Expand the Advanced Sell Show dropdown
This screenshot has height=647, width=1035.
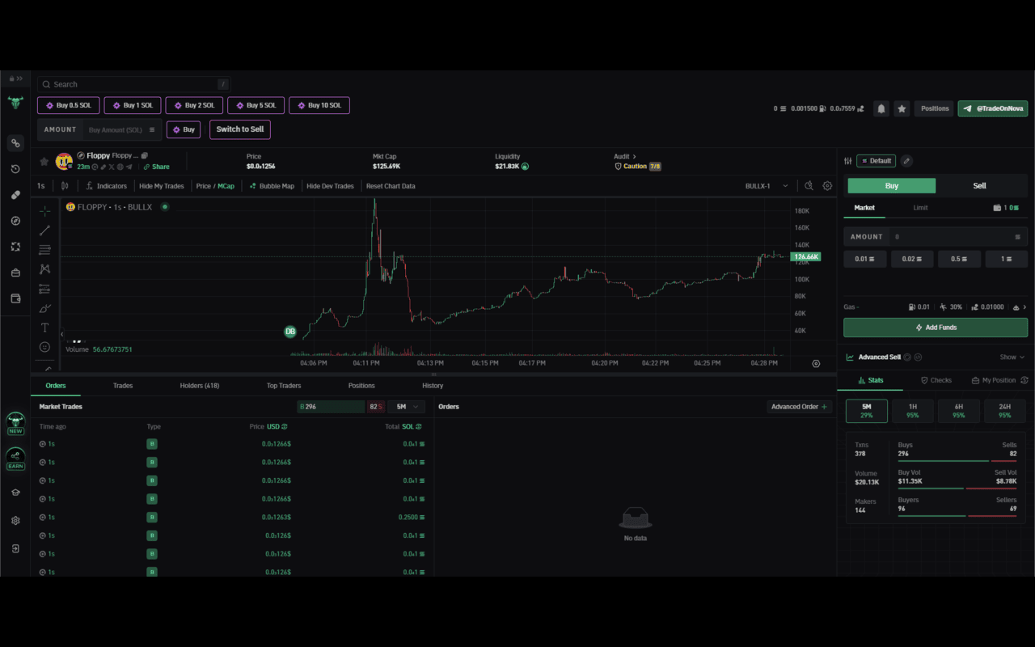[1011, 357]
